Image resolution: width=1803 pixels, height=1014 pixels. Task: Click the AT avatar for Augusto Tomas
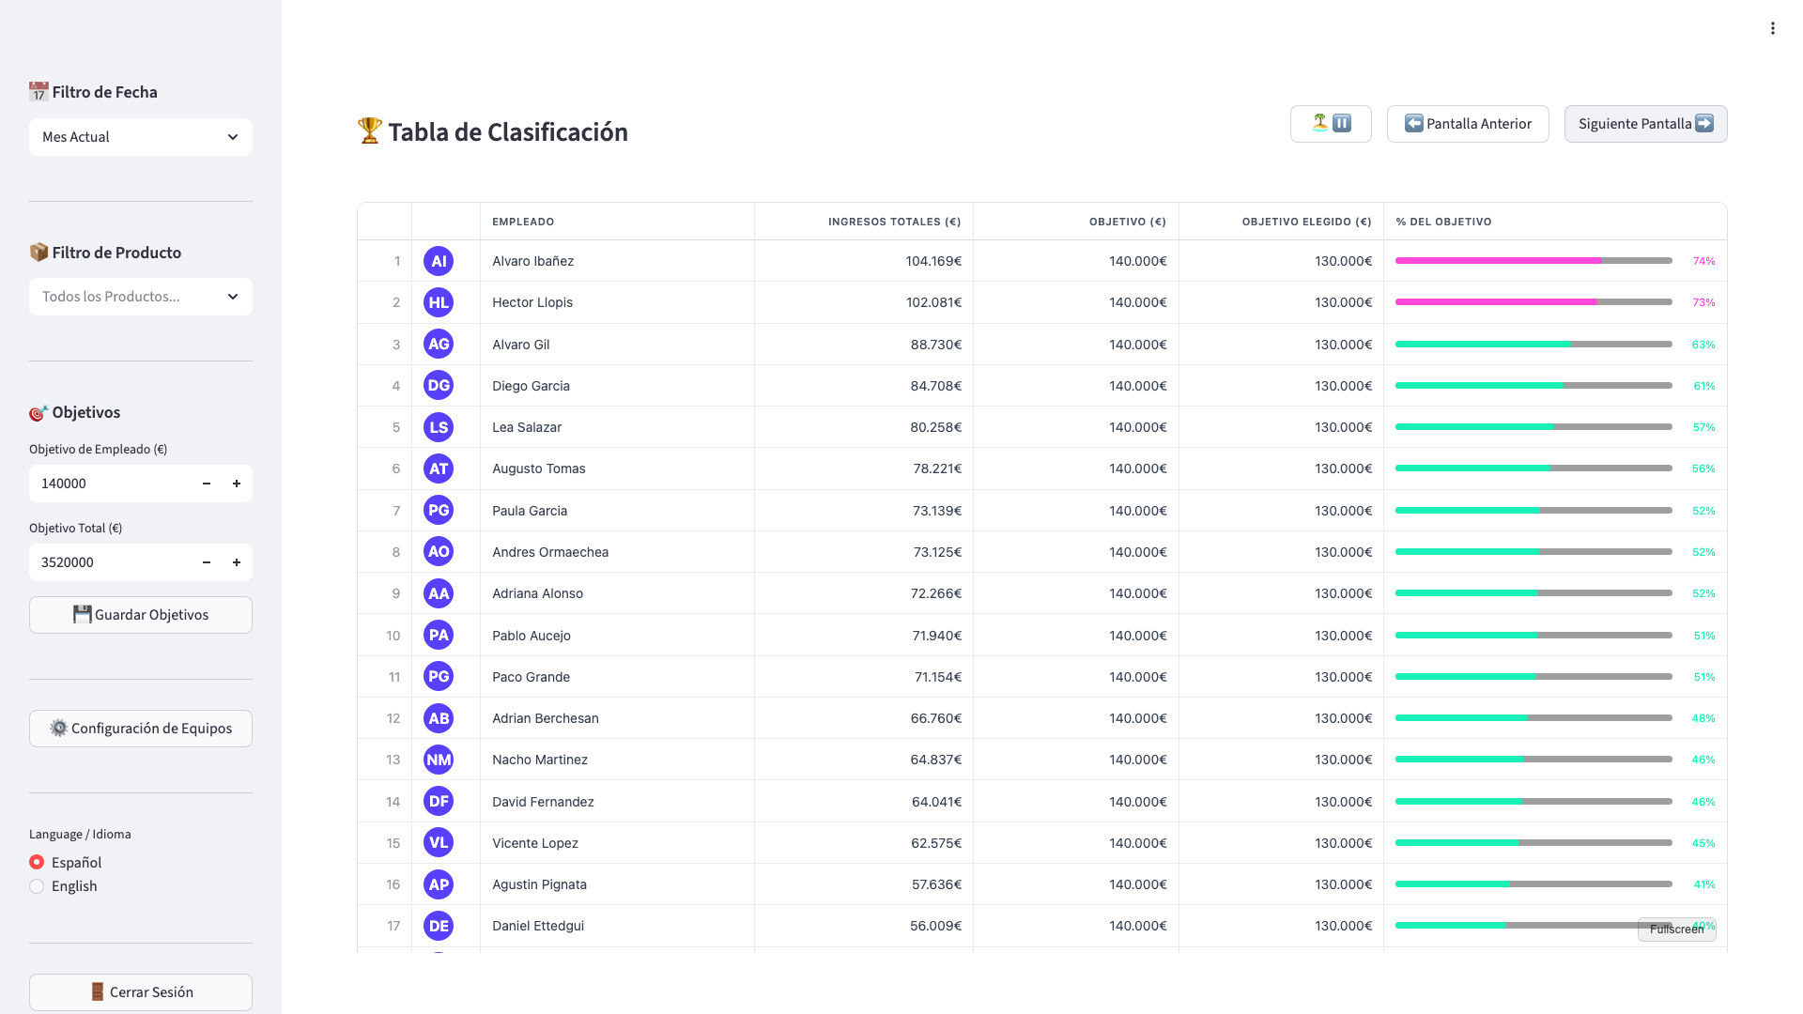click(x=439, y=469)
